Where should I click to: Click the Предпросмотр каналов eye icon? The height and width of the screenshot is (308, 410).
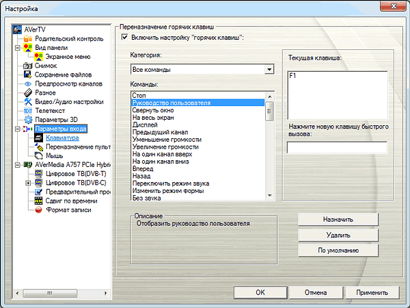[28, 84]
